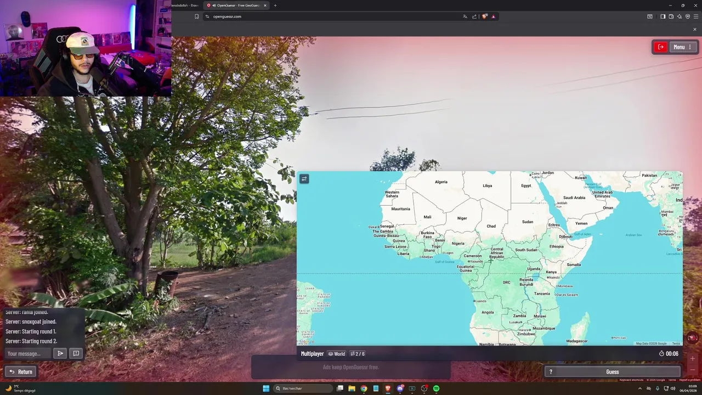This screenshot has height=395, width=702.
Task: Open the Leo AI sparkle icon
Action: tap(680, 16)
